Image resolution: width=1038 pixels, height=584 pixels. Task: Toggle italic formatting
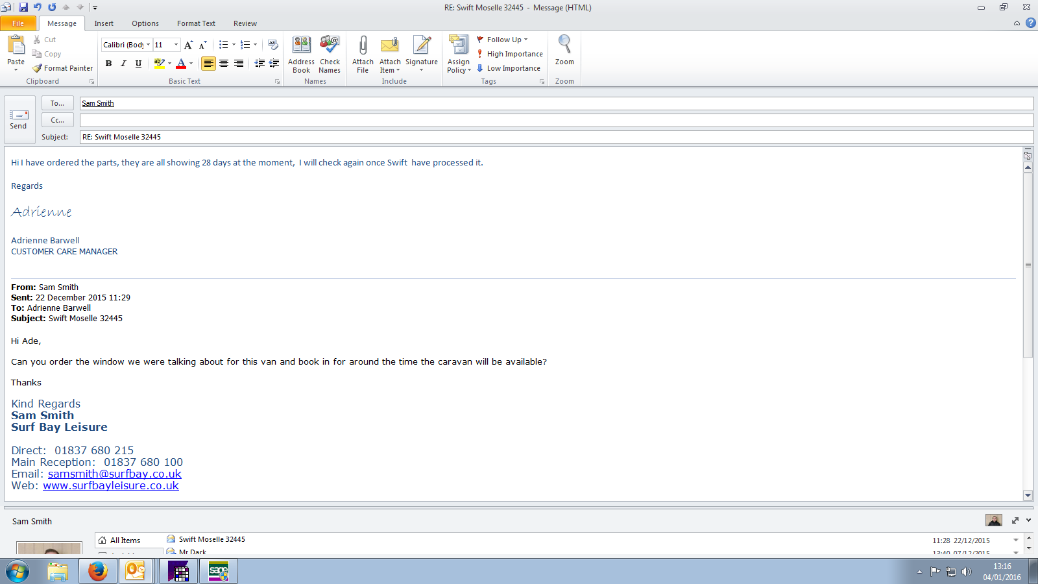coord(123,63)
